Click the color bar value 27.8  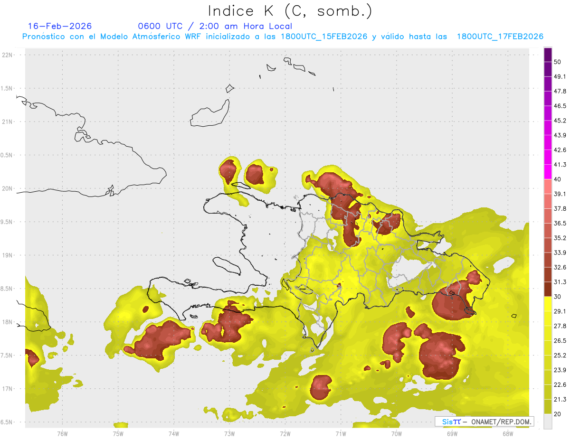560,326
